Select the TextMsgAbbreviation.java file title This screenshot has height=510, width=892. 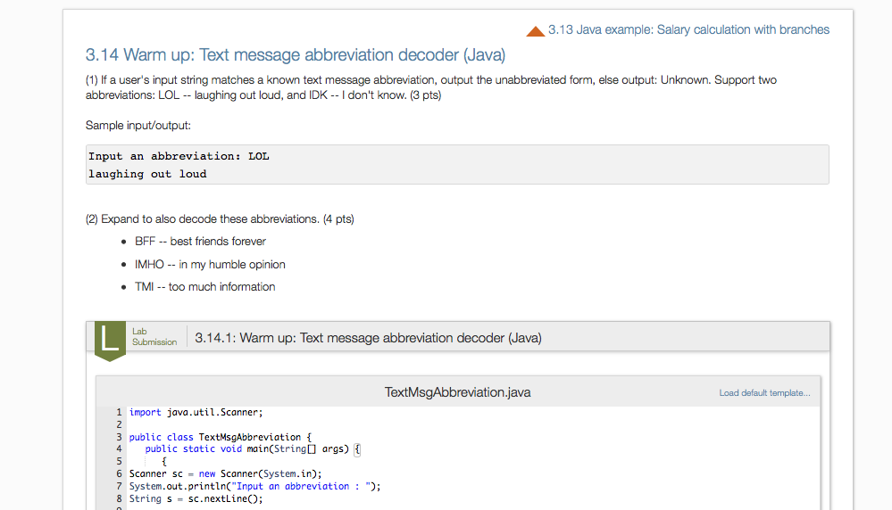coord(457,392)
